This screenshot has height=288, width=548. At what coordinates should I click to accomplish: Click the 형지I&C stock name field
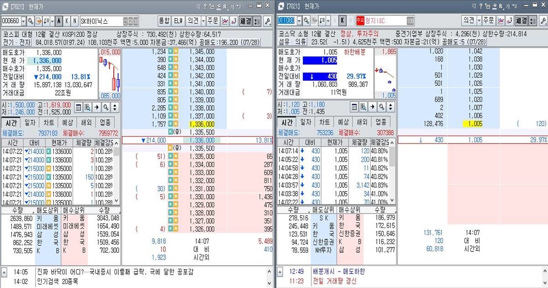[x=385, y=21]
